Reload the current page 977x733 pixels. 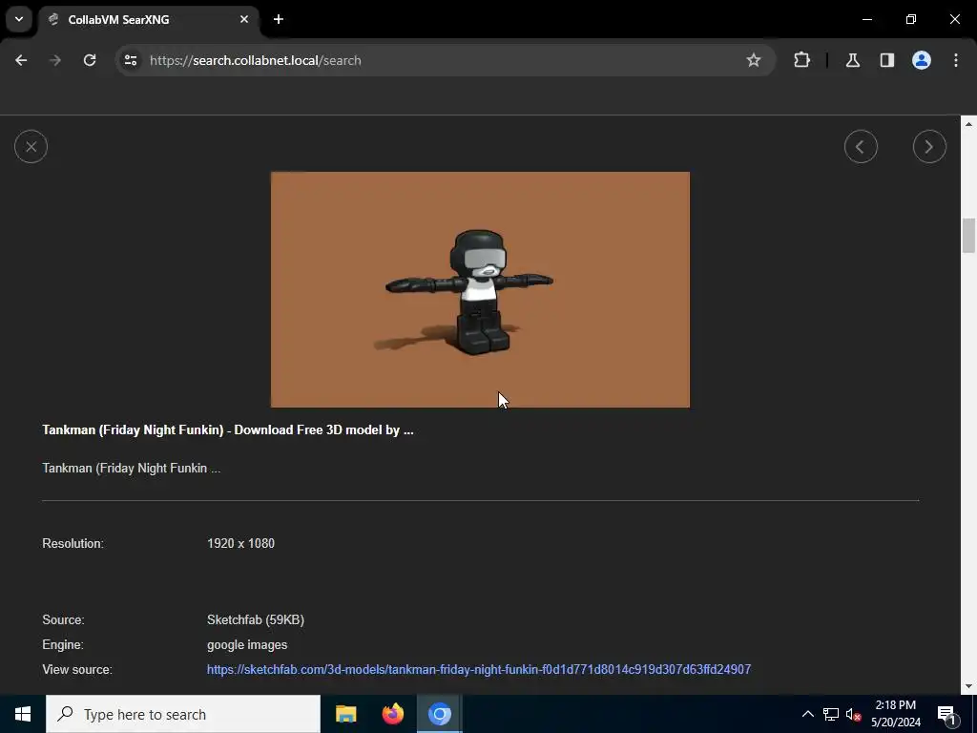point(90,60)
